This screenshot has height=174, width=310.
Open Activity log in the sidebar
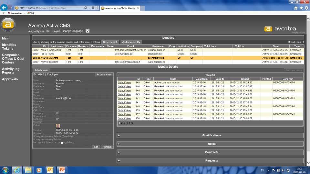point(10,69)
